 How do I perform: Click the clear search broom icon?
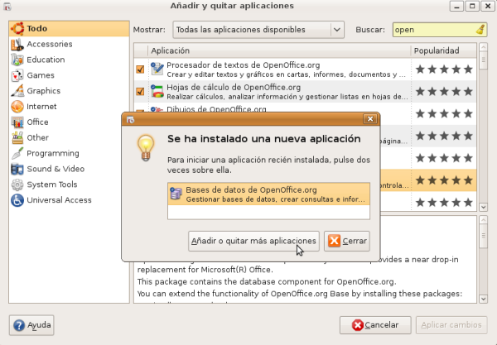[481, 30]
